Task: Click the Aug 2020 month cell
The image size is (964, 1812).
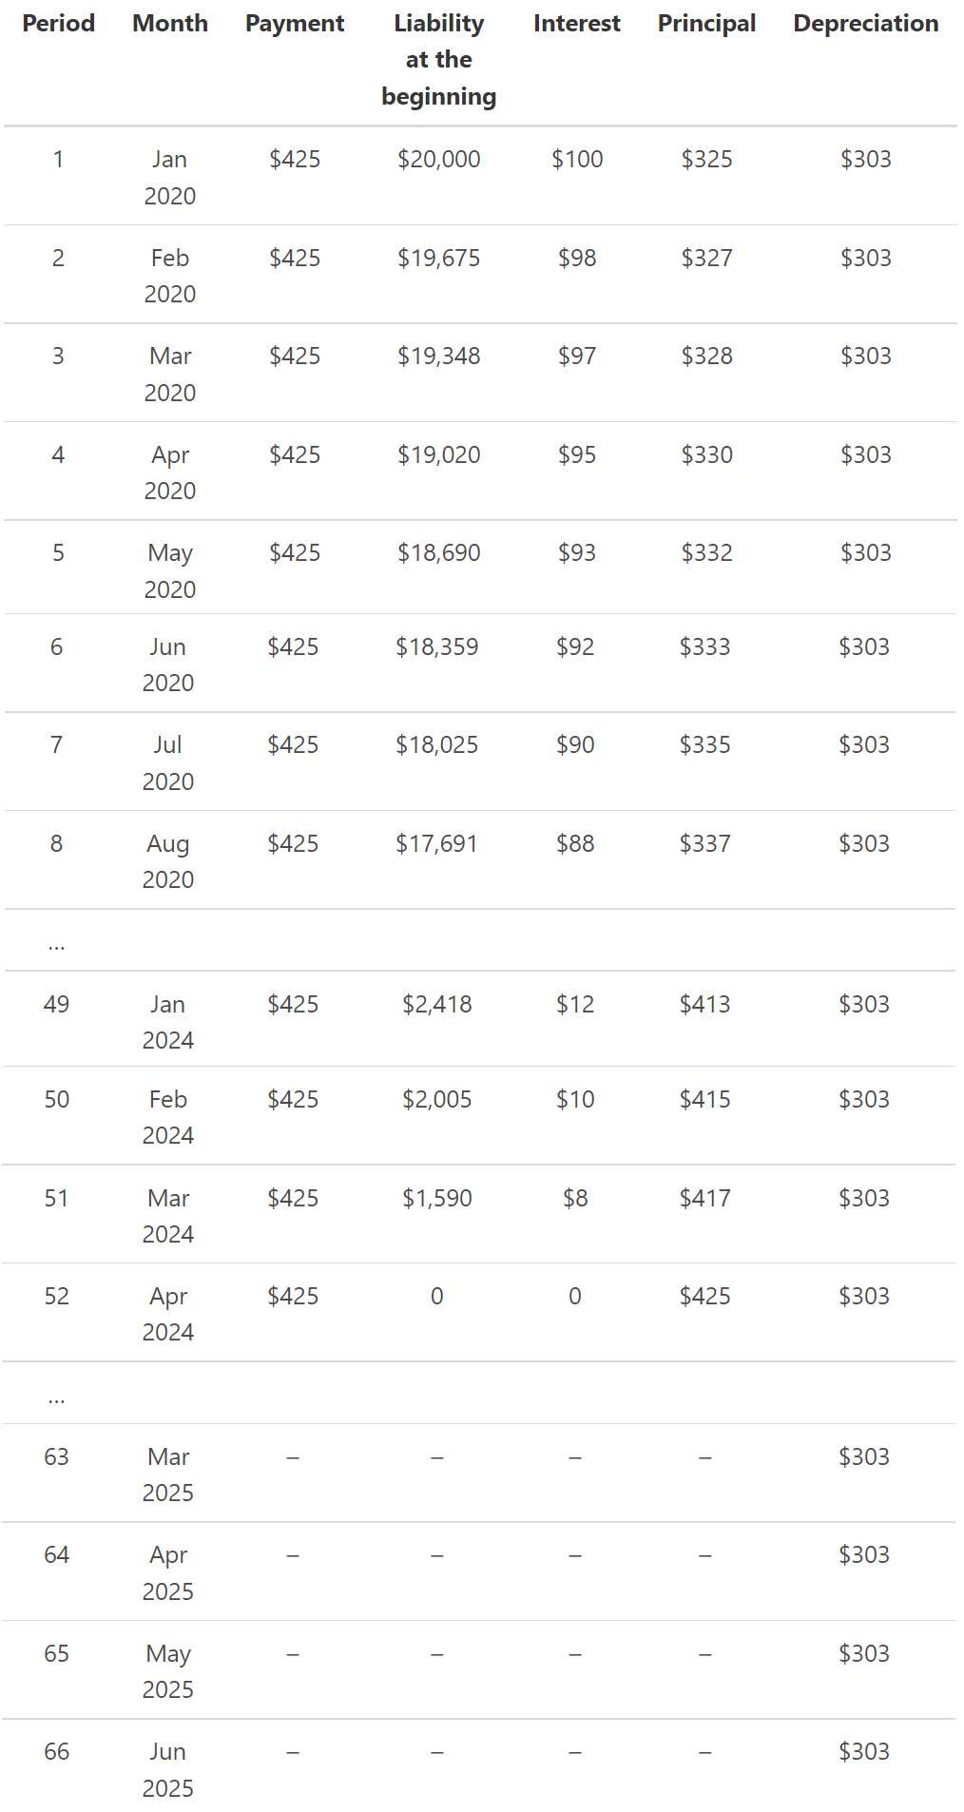Action: click(168, 861)
